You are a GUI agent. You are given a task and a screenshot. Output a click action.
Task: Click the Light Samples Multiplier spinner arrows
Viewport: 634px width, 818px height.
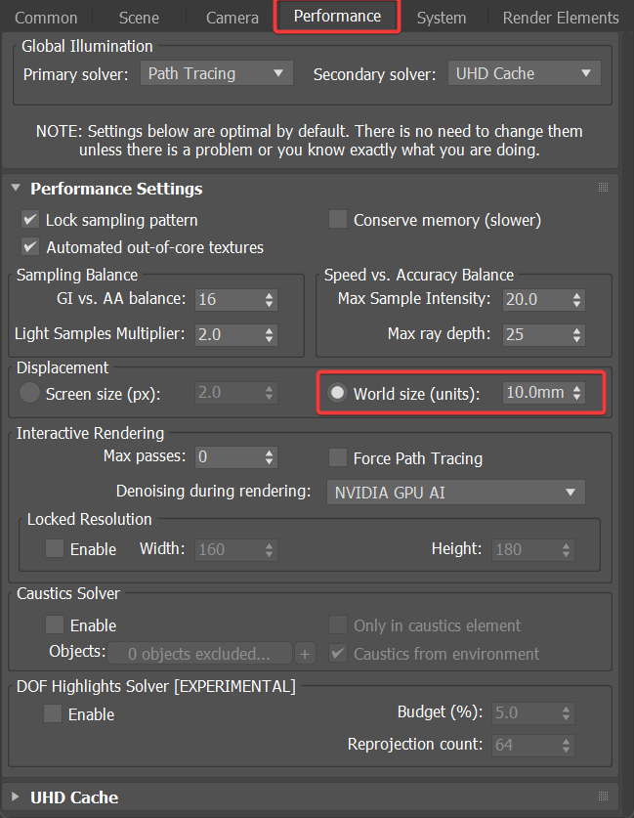[270, 334]
